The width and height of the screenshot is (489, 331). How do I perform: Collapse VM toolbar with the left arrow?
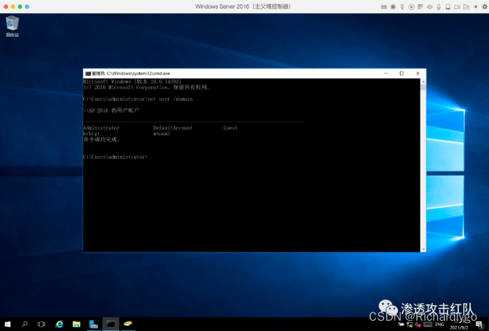tap(476, 7)
